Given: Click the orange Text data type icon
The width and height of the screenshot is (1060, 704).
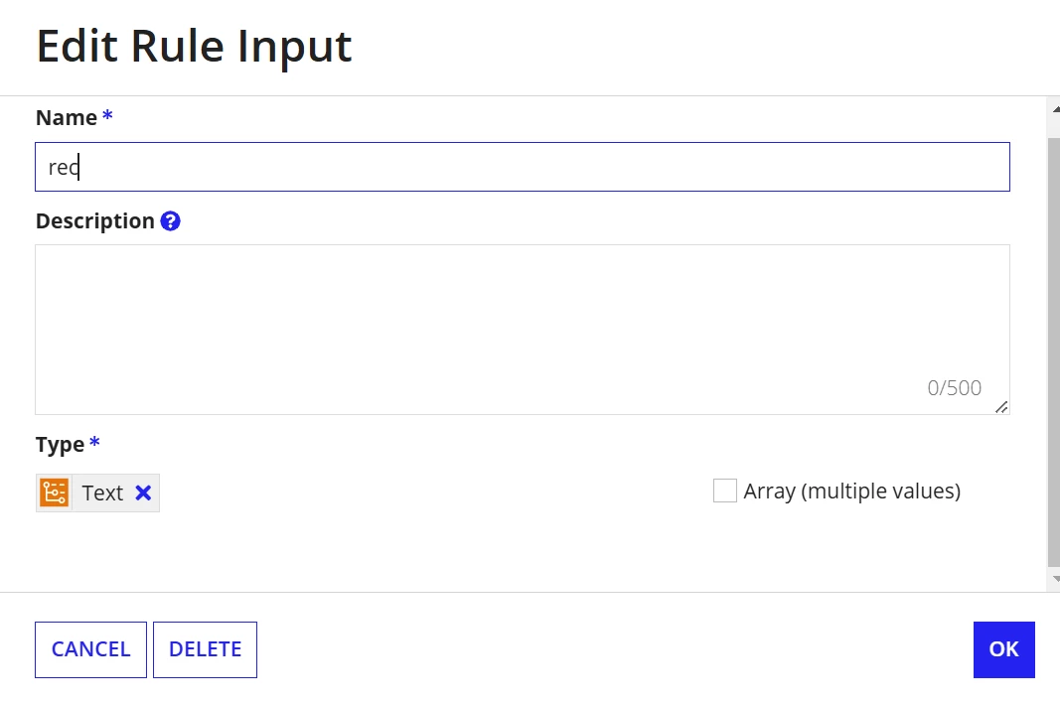Looking at the screenshot, I should point(54,493).
